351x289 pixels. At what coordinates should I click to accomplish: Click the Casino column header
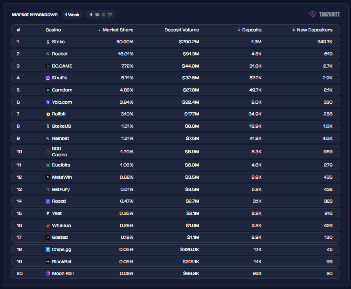click(53, 30)
